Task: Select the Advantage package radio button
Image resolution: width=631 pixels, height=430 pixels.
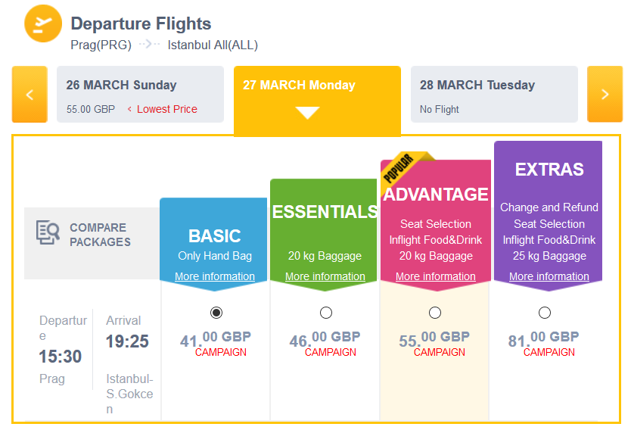Action: click(435, 313)
